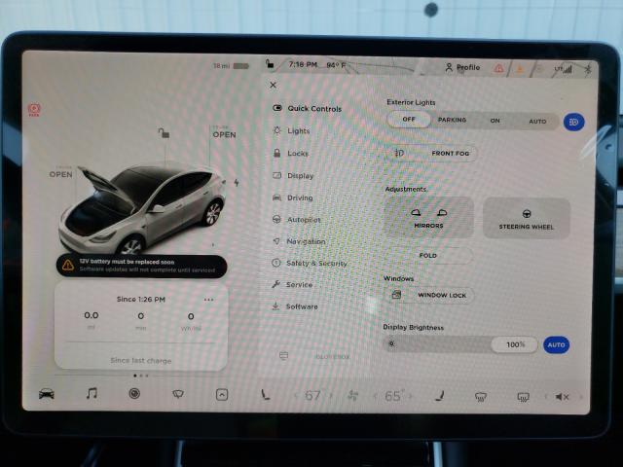
Task: Tap the frunk OPEN label
Action: 60,173
